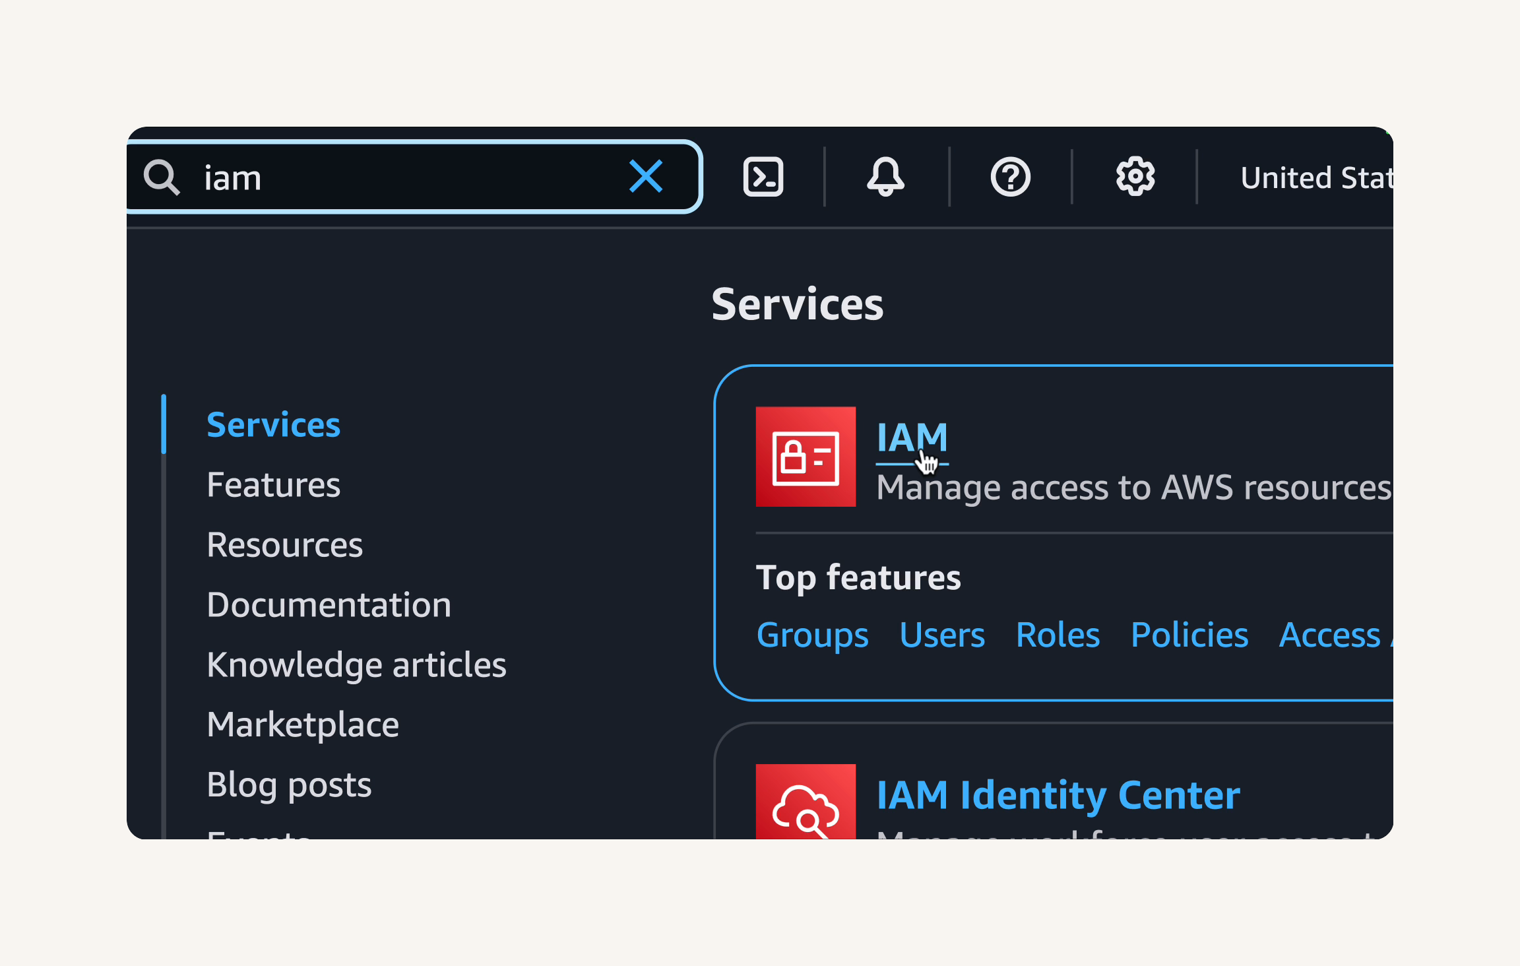This screenshot has height=966, width=1520.
Task: Select the Documentation category
Action: (329, 604)
